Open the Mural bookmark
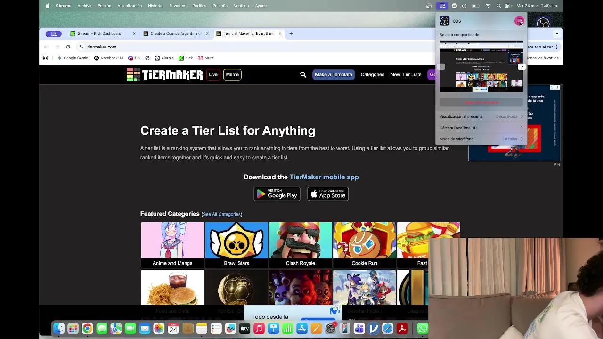Viewport: 603px width, 339px height. 206,58
